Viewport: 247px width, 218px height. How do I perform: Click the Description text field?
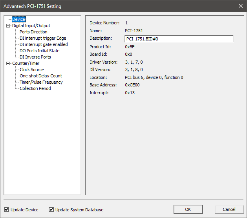point(179,38)
